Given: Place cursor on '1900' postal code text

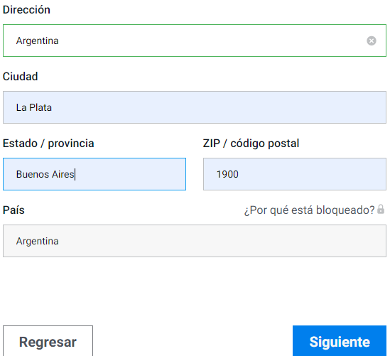Looking at the screenshot, I should click(227, 174).
